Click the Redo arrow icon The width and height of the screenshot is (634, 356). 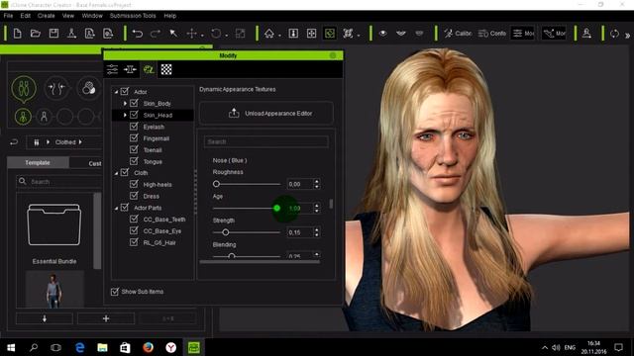156,33
